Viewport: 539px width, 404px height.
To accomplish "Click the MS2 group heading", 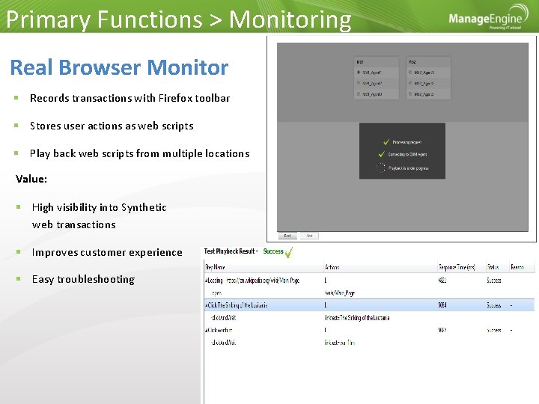I will click(x=412, y=62).
